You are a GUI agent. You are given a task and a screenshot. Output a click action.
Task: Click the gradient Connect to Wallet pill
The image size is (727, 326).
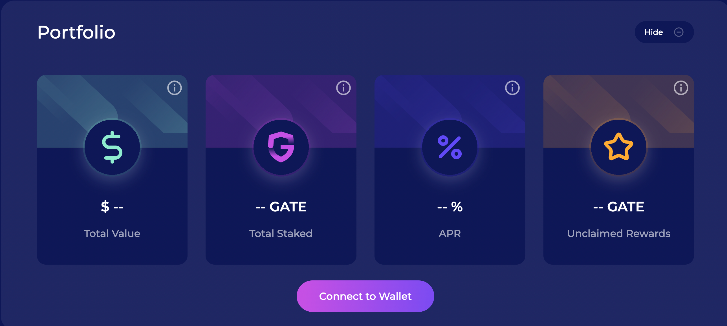coord(365,296)
